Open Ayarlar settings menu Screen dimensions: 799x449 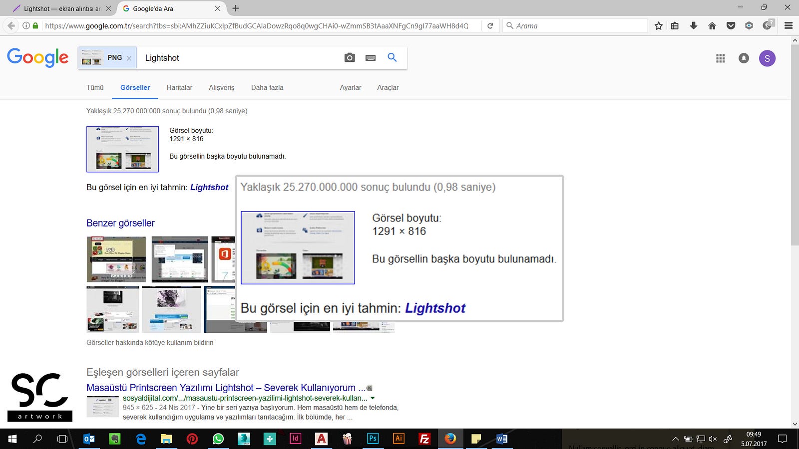coord(351,88)
